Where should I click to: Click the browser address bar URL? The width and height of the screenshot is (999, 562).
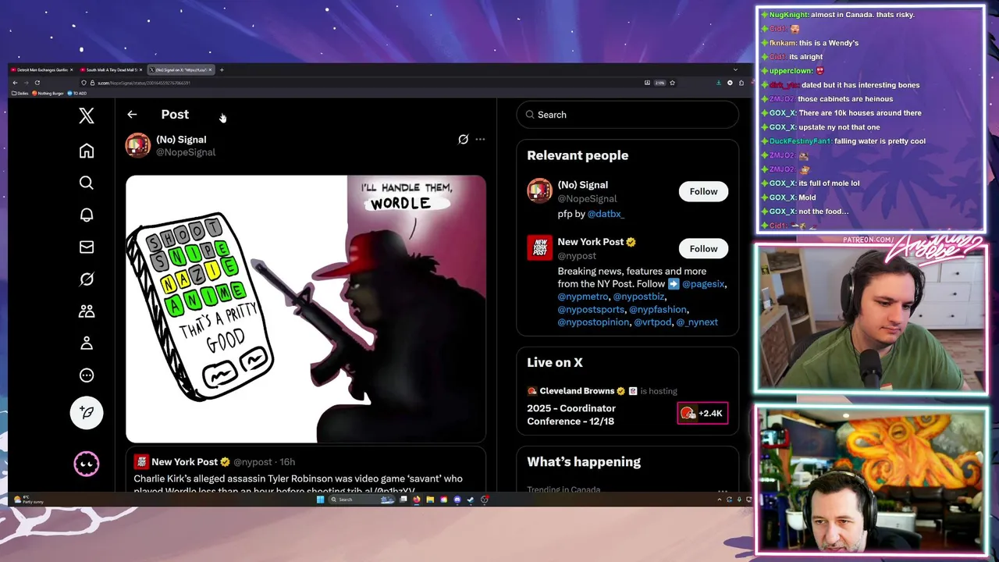tap(144, 83)
